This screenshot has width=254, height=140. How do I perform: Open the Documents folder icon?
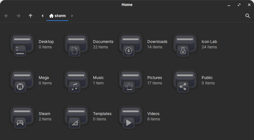(77, 45)
